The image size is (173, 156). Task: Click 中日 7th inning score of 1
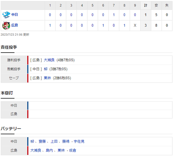(x=114, y=15)
